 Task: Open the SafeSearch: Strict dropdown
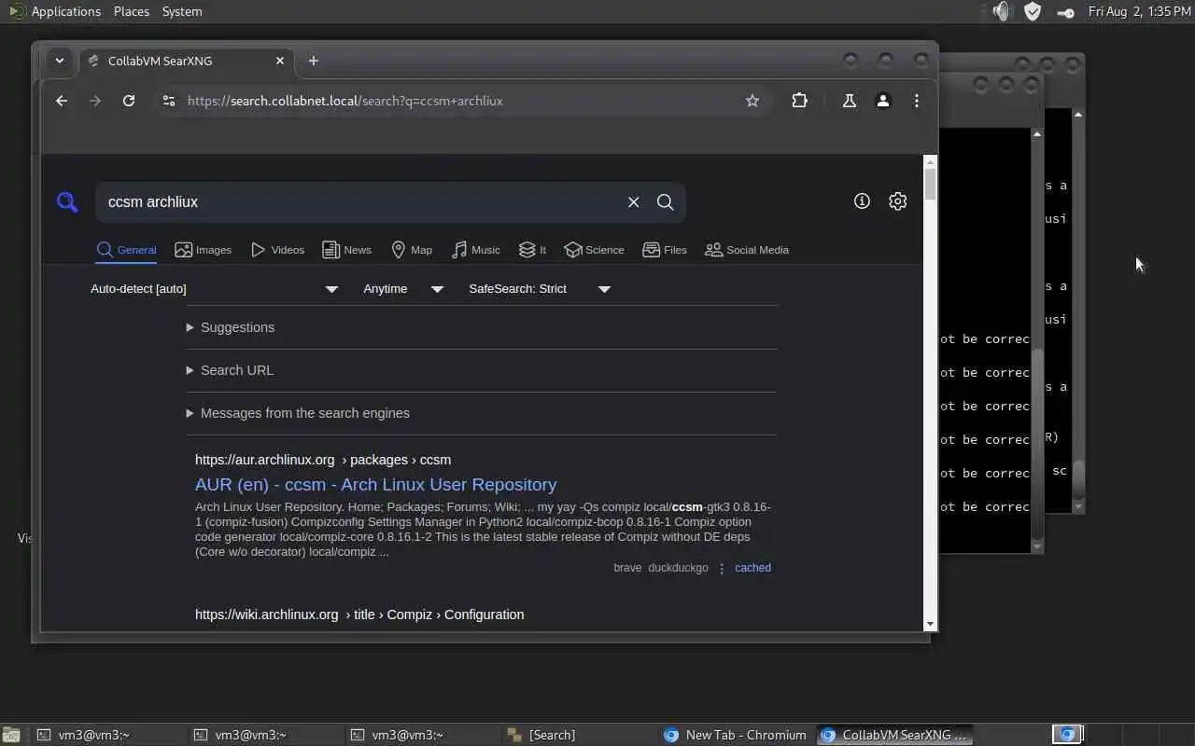coord(540,289)
